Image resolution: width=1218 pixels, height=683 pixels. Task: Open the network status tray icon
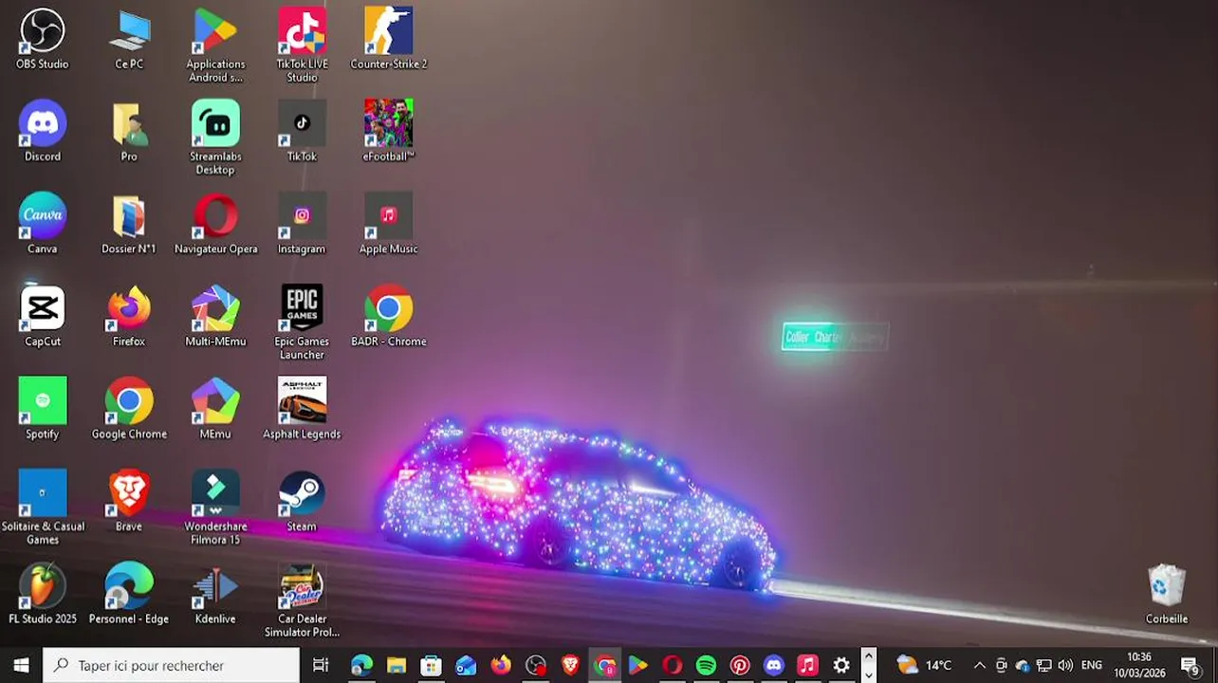[x=1044, y=665]
